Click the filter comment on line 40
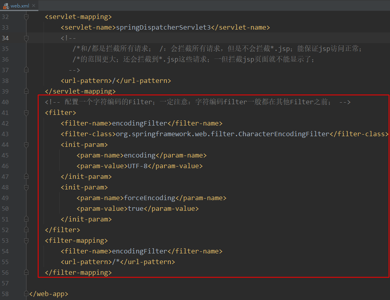 click(197, 102)
